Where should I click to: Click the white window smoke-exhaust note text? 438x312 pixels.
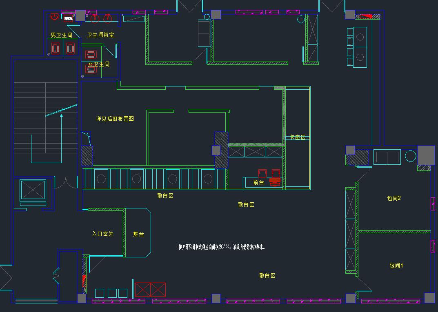(222, 247)
